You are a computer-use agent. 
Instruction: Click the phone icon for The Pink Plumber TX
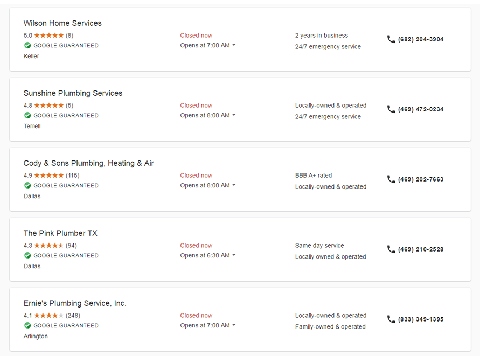tap(391, 249)
